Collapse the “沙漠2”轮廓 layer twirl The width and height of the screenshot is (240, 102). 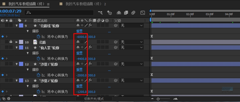17,81
